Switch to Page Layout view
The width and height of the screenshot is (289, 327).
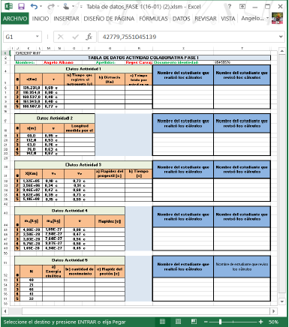(x=178, y=322)
